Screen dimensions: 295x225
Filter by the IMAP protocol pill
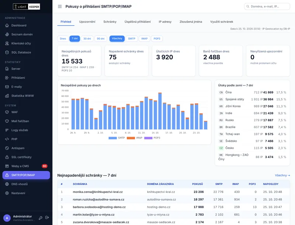(145, 39)
